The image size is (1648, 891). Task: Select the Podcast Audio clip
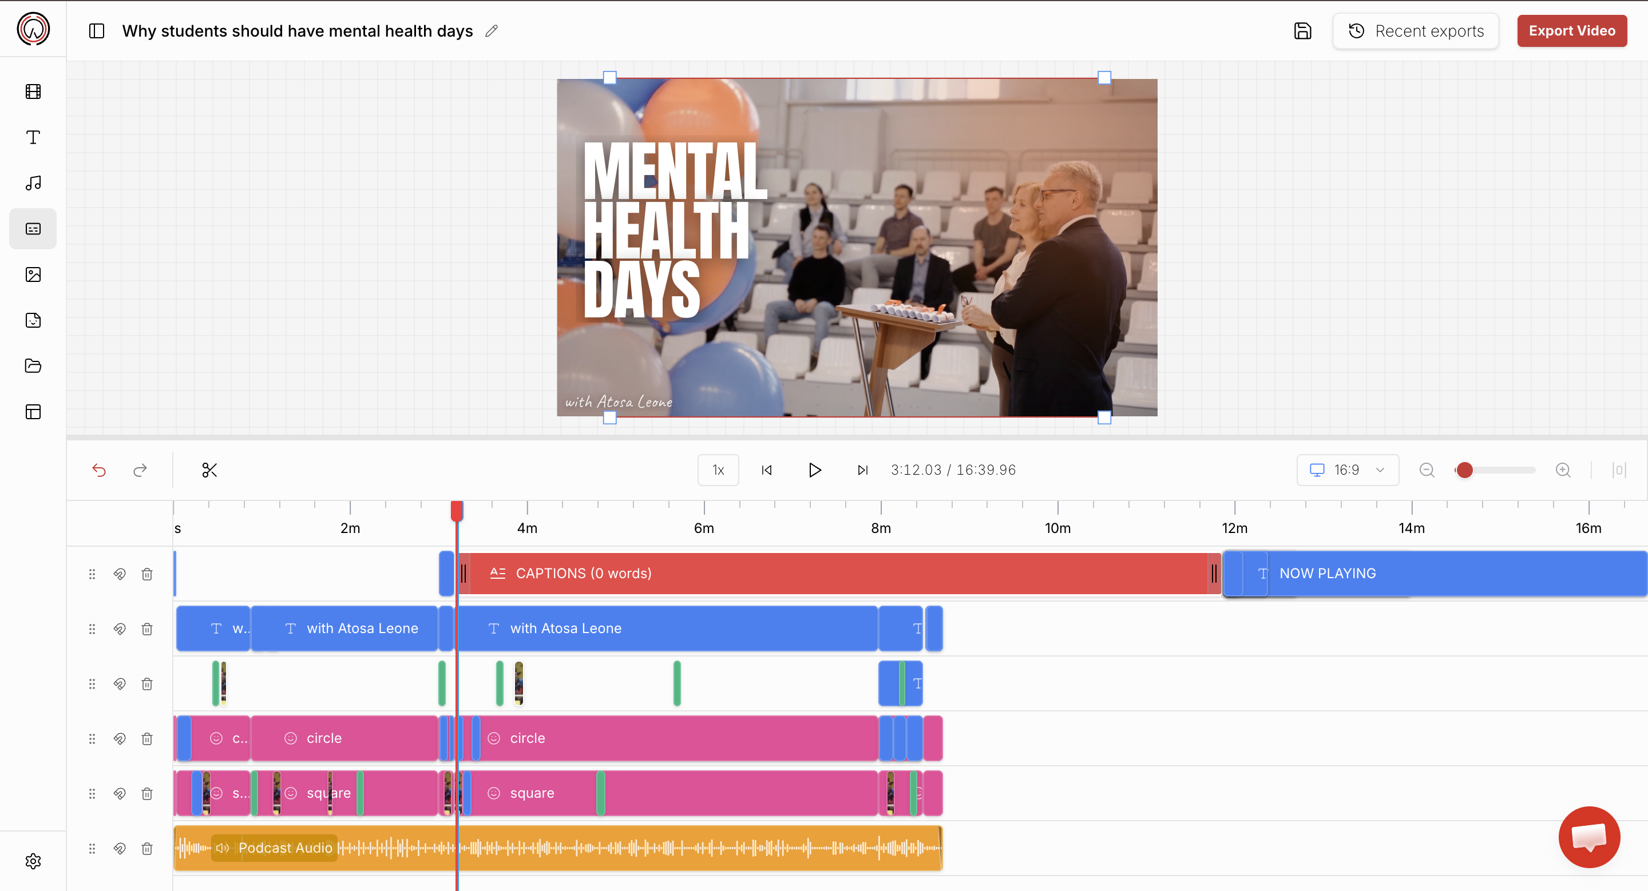tap(558, 848)
